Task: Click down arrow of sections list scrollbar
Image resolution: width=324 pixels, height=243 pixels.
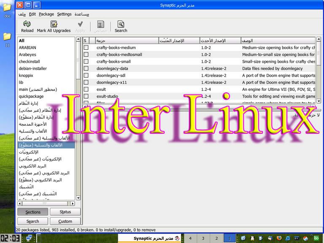Action: (x=78, y=198)
